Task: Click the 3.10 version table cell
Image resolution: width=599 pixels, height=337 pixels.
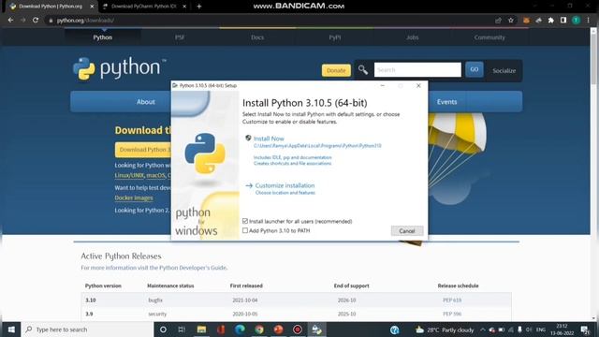Action: pyautogui.click(x=91, y=300)
